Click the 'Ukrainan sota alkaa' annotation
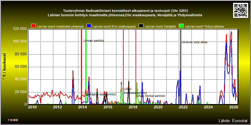This screenshot has width=251, height=125. [194, 42]
